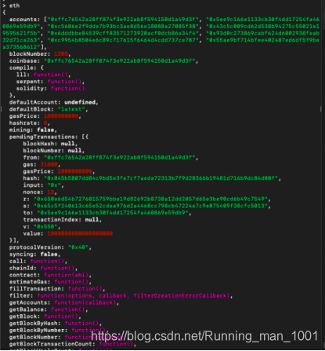The image size is (325, 351).
Task: Select the defaultAccount value 'undefined'
Action: pyautogui.click(x=80, y=102)
